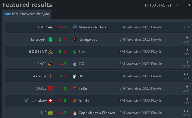Screen dimensions: 192x118
Task: Click the Movistar Riders team logo
Action: pos(75,27)
